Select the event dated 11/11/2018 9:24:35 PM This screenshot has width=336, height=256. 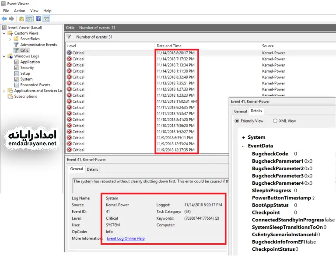(175, 107)
